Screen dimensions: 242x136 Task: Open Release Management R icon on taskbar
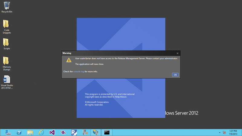pos(74,132)
